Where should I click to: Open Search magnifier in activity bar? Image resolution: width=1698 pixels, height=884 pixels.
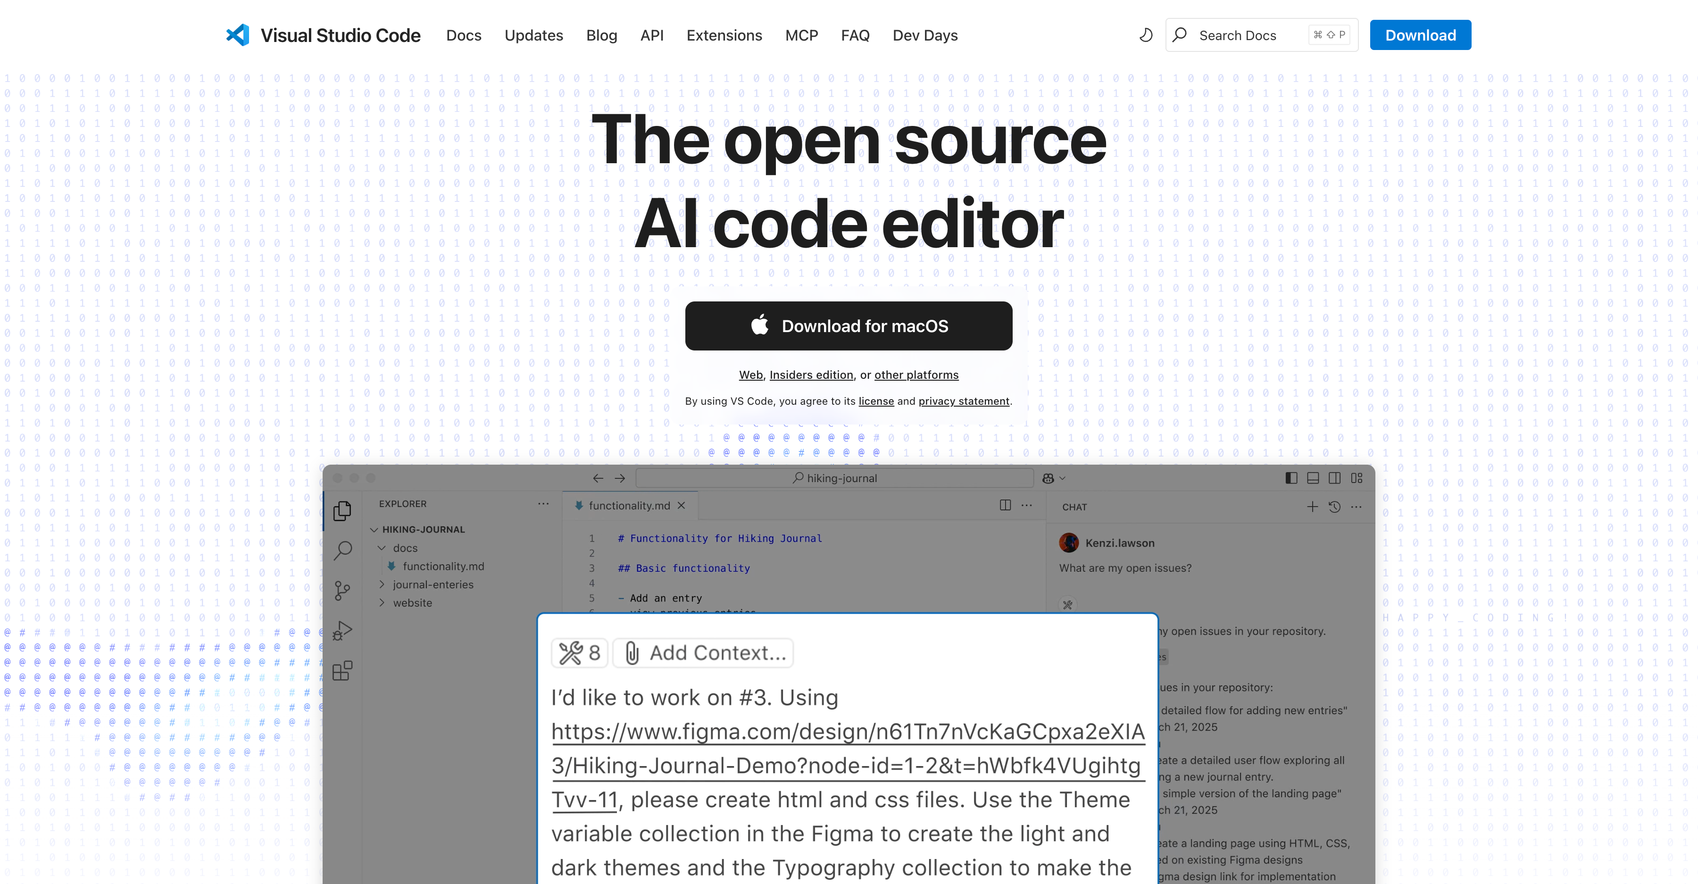(x=342, y=550)
